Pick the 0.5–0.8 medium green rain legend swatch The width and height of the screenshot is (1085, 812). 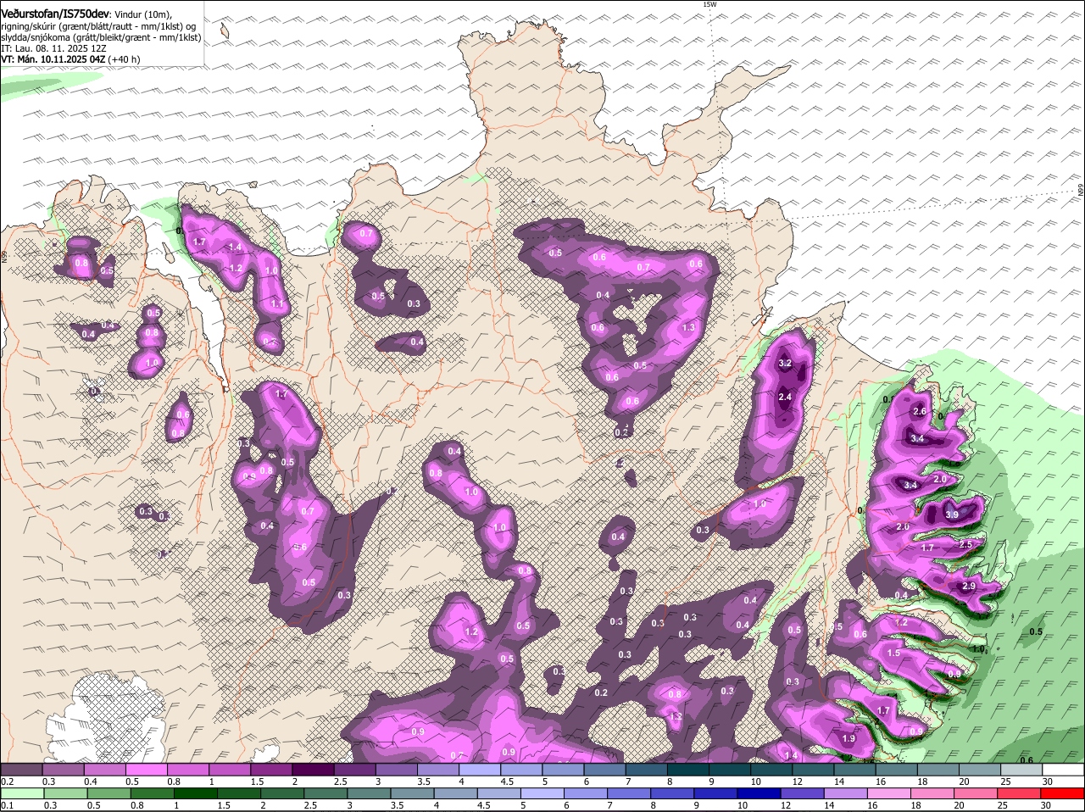point(110,794)
